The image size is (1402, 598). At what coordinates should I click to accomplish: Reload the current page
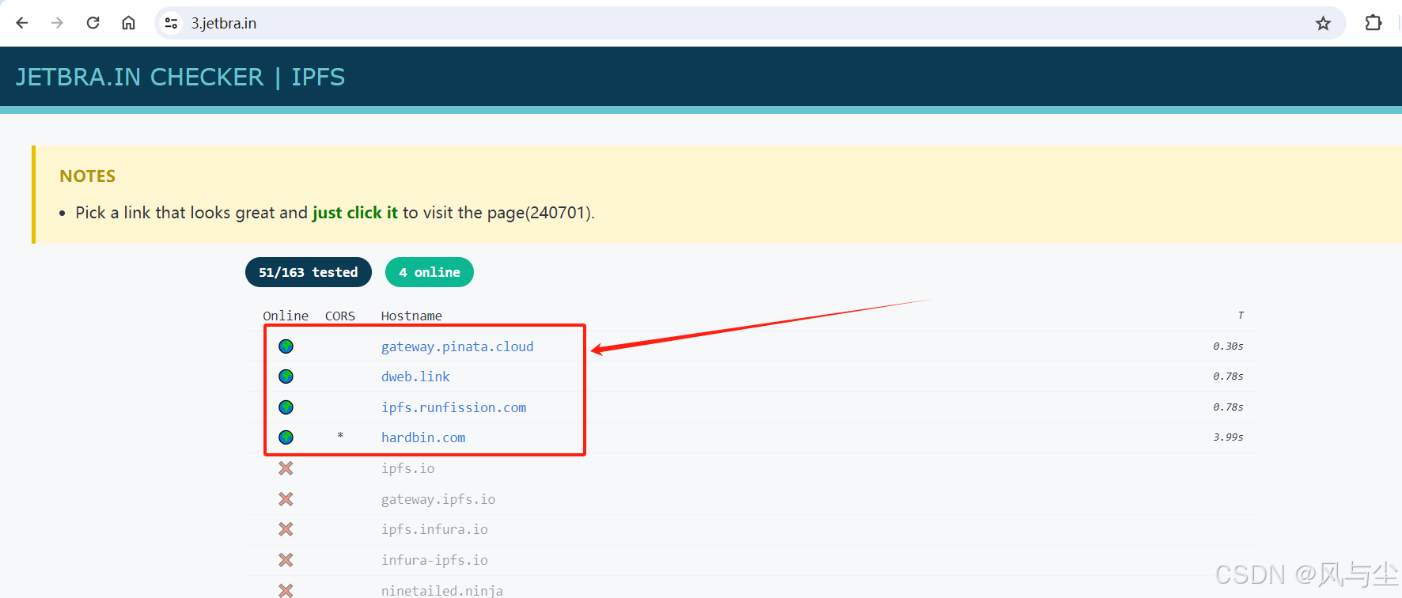pos(93,23)
